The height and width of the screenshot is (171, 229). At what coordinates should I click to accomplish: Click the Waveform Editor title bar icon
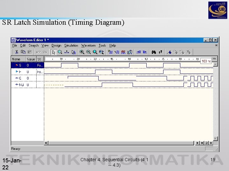[x=13, y=40]
